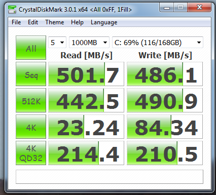Click the 4K QD32 write result 210.5
This screenshot has height=195, width=216.
165,153
